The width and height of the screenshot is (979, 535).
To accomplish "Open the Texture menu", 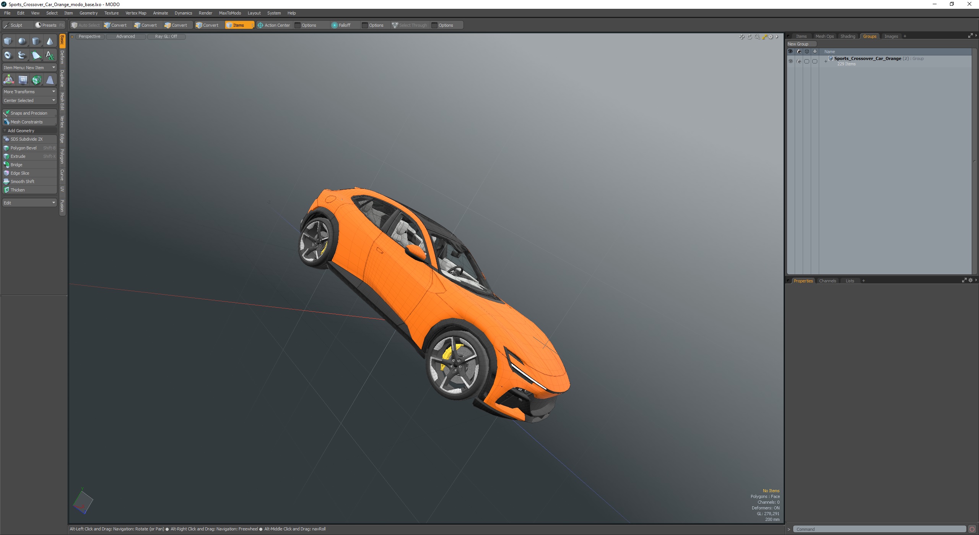I will [111, 13].
